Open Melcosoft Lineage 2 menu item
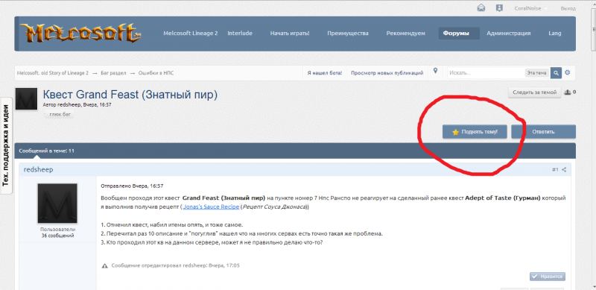 [x=191, y=34]
